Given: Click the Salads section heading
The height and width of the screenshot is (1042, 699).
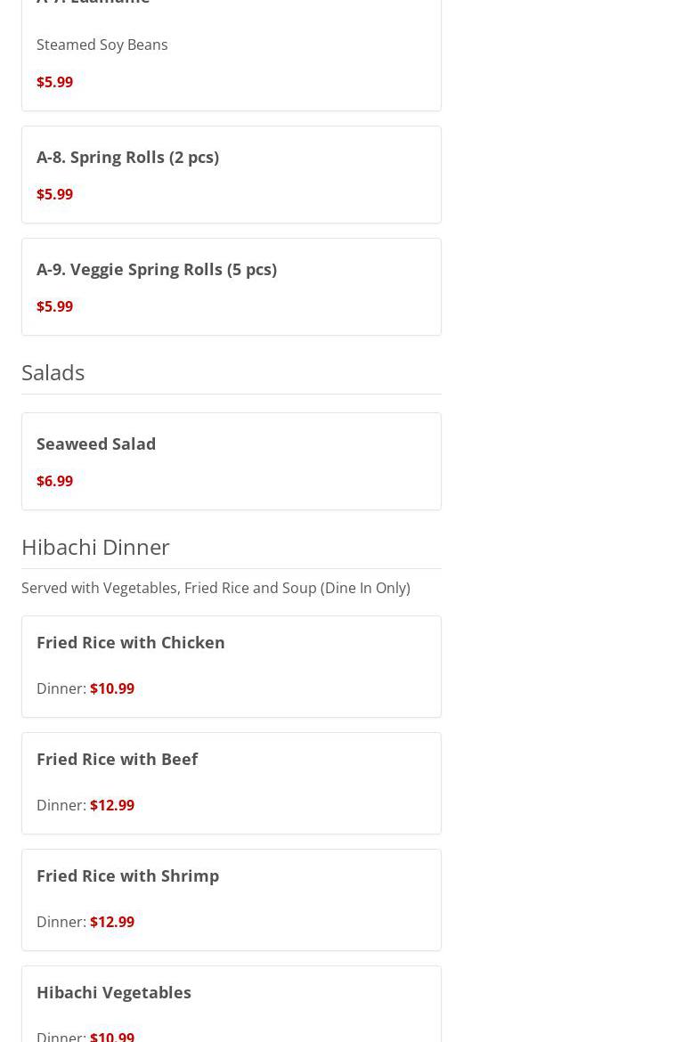Looking at the screenshot, I should pos(53,371).
